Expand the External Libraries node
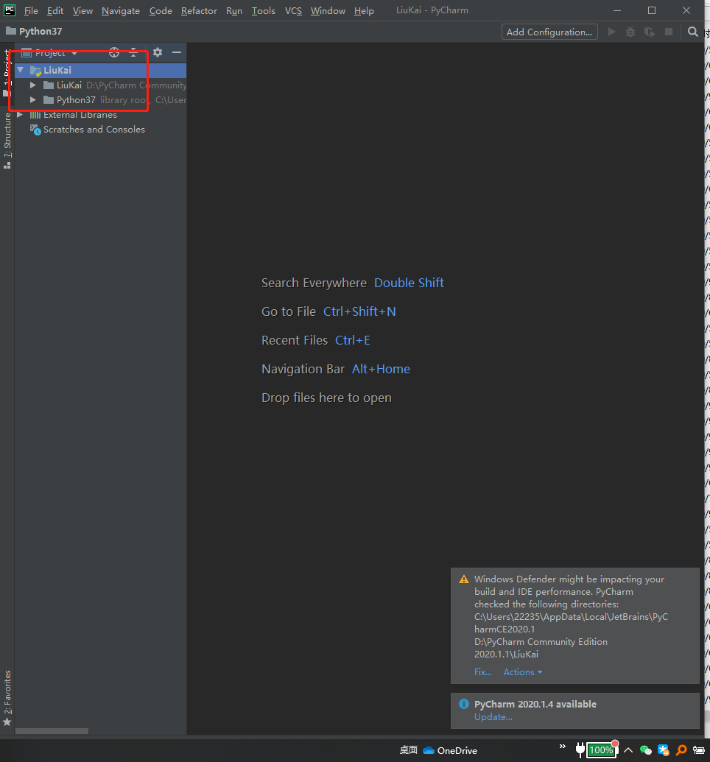The height and width of the screenshot is (762, 710). coord(20,115)
